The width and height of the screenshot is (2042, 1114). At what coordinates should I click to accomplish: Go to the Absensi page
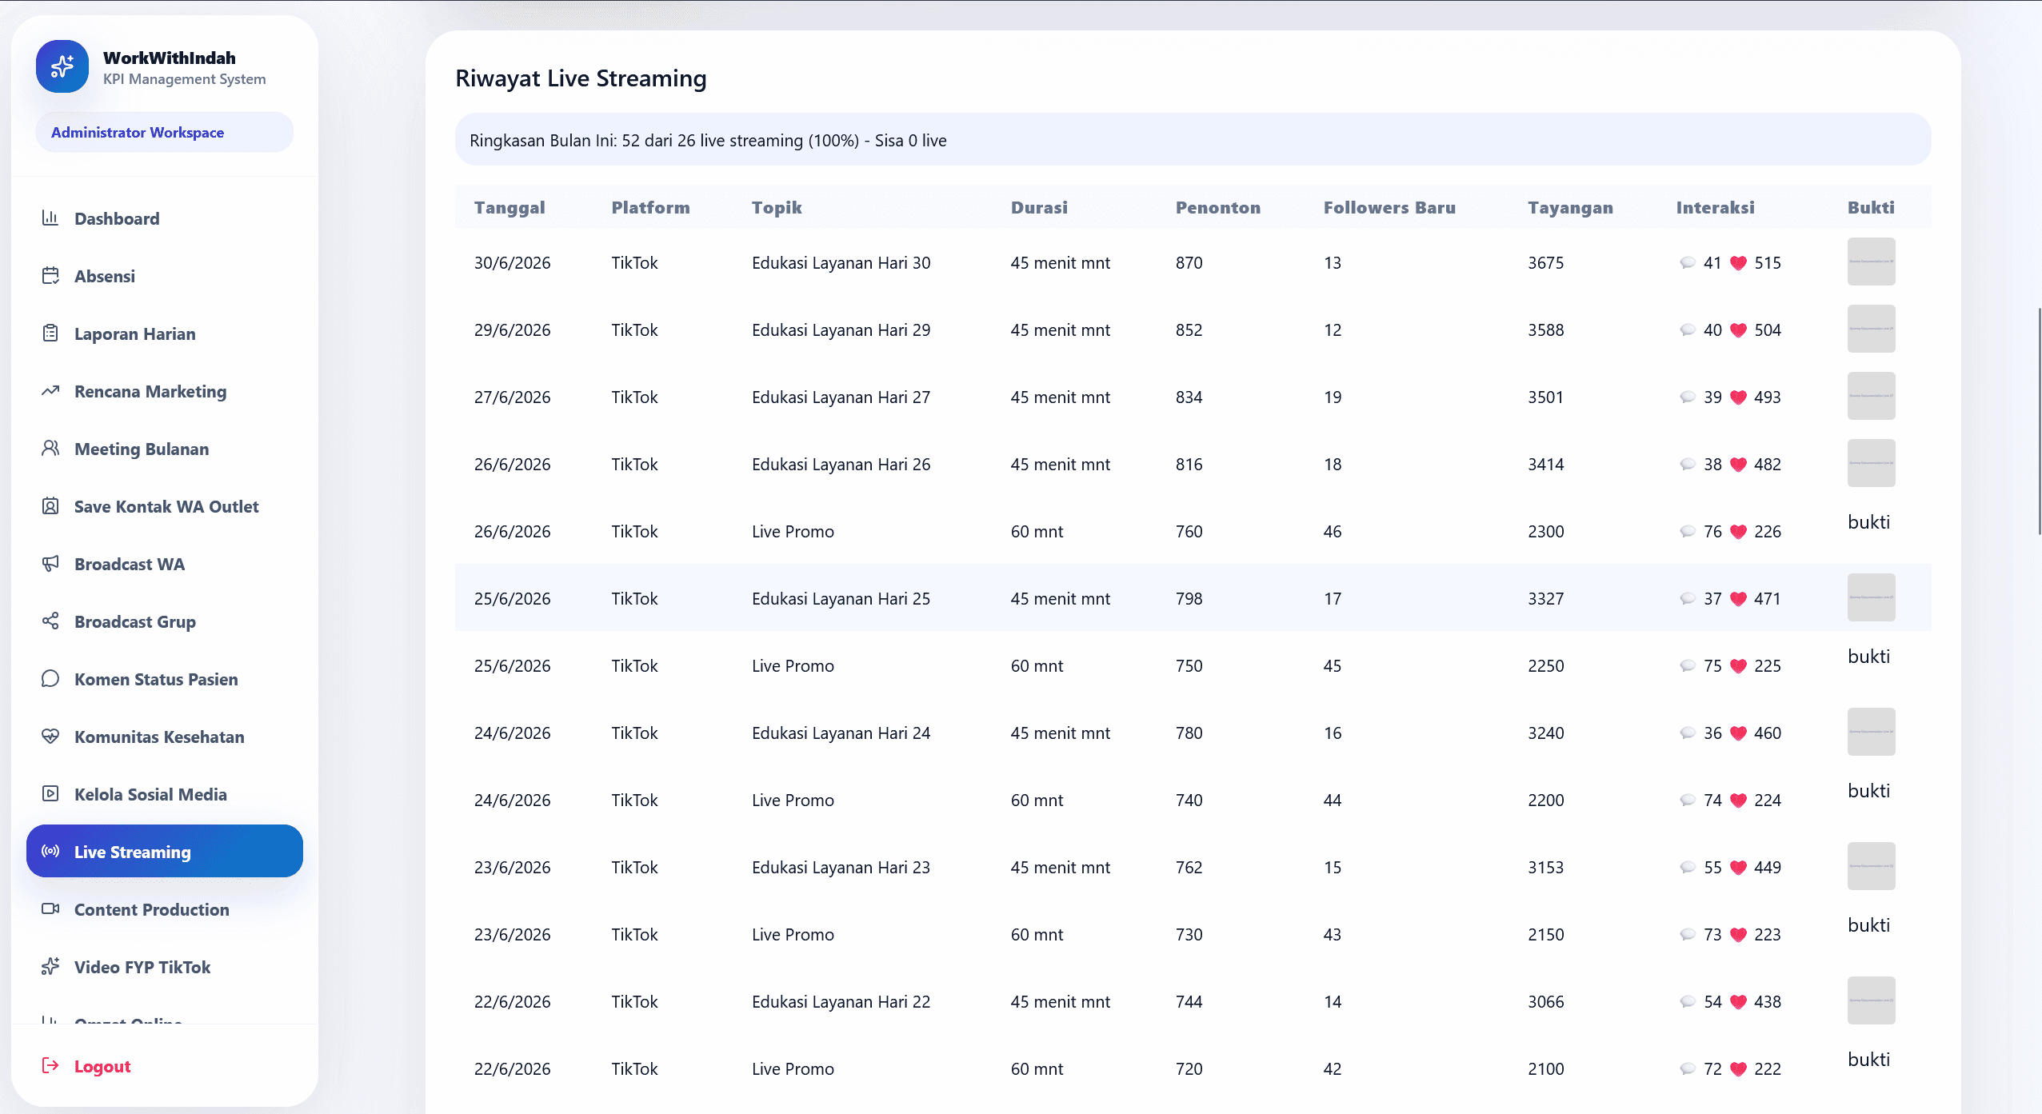(165, 276)
